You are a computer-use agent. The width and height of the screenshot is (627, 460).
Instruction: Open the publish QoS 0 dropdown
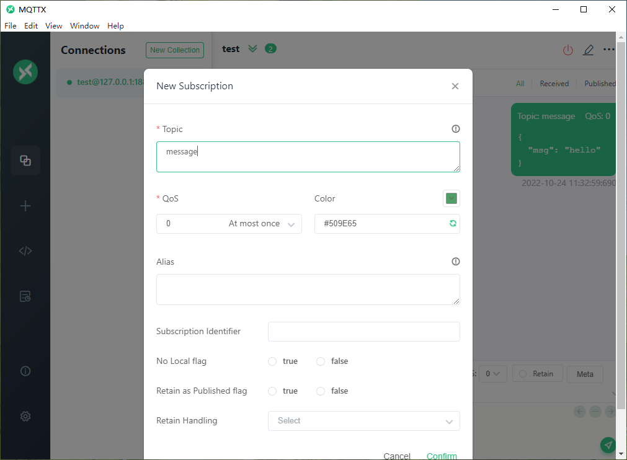[x=492, y=374]
